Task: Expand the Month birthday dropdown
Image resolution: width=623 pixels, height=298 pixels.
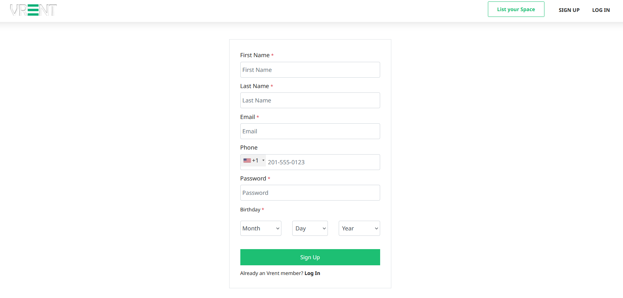Action: (x=261, y=228)
